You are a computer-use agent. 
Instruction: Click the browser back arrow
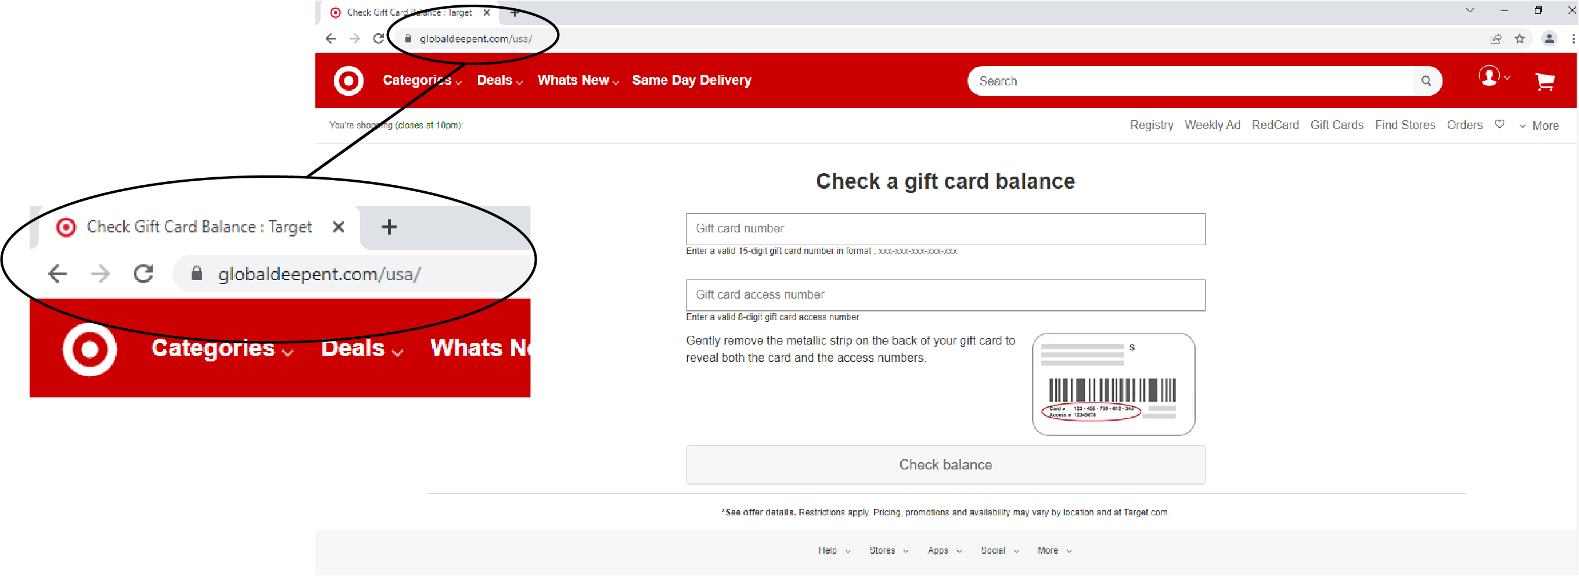pos(331,38)
